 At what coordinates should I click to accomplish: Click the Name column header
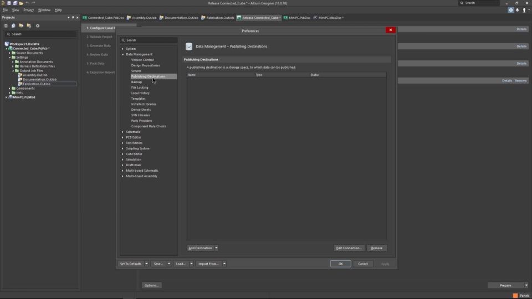[221, 75]
